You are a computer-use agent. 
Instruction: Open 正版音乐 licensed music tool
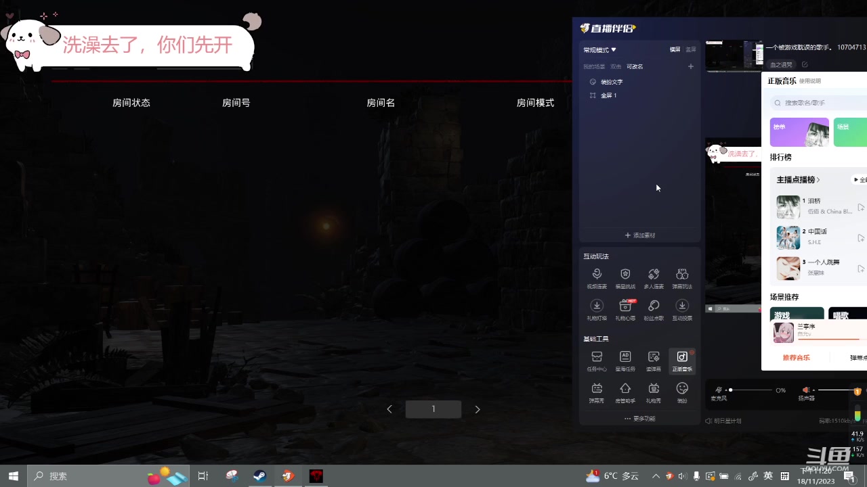tap(682, 361)
